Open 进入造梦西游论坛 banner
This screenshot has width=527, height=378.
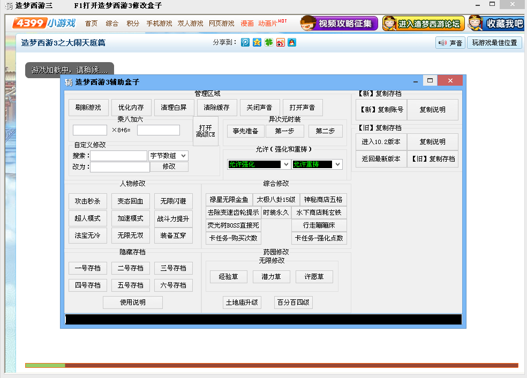pyautogui.click(x=423, y=24)
